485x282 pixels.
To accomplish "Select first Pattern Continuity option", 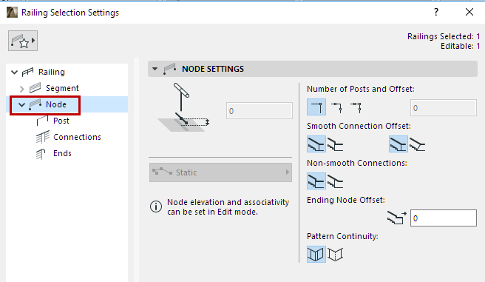I will coord(316,254).
